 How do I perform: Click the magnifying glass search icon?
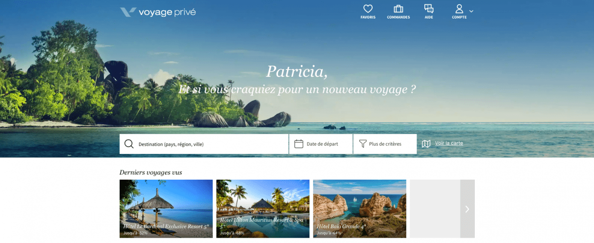(x=129, y=144)
